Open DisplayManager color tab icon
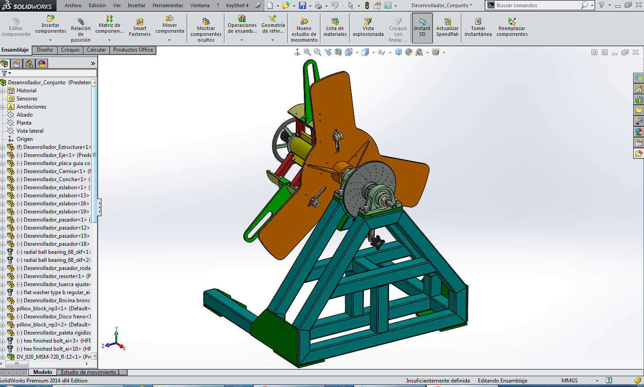Screen dimensions: 644x387 42,64
